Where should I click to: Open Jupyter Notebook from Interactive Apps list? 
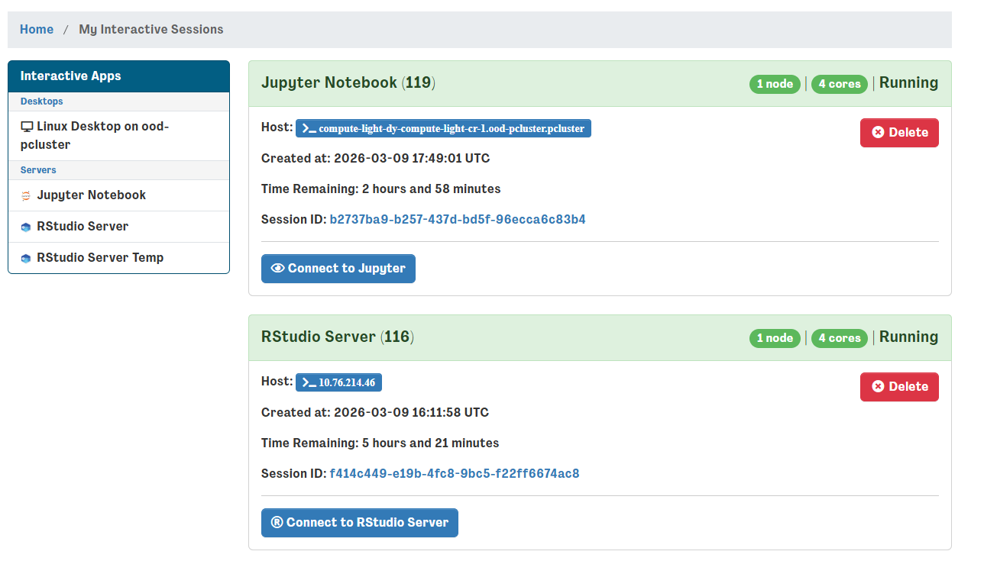coord(118,195)
